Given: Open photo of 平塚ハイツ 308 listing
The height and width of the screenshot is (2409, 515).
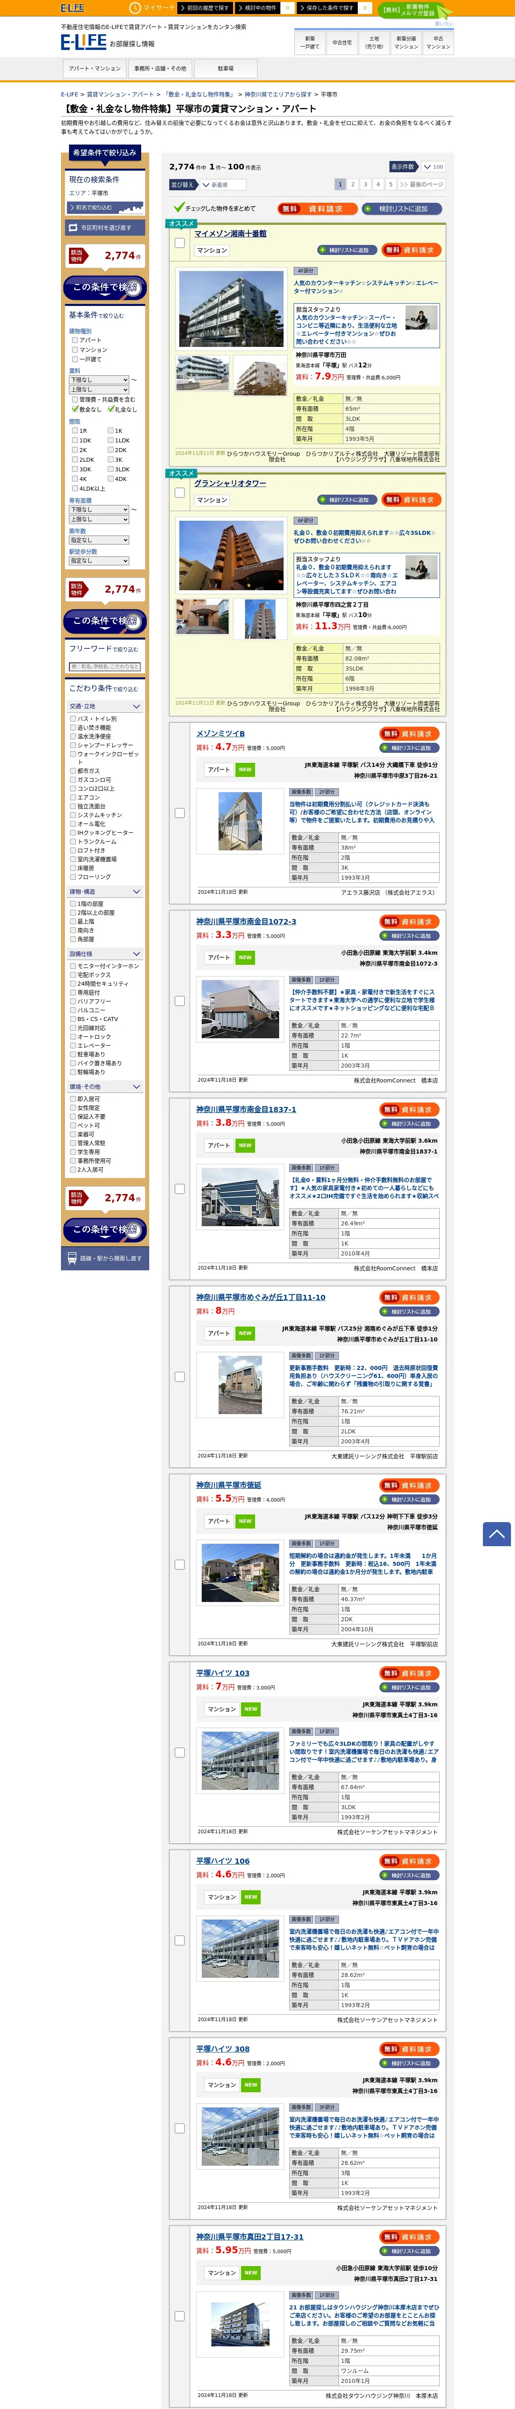Looking at the screenshot, I should click(x=240, y=2136).
